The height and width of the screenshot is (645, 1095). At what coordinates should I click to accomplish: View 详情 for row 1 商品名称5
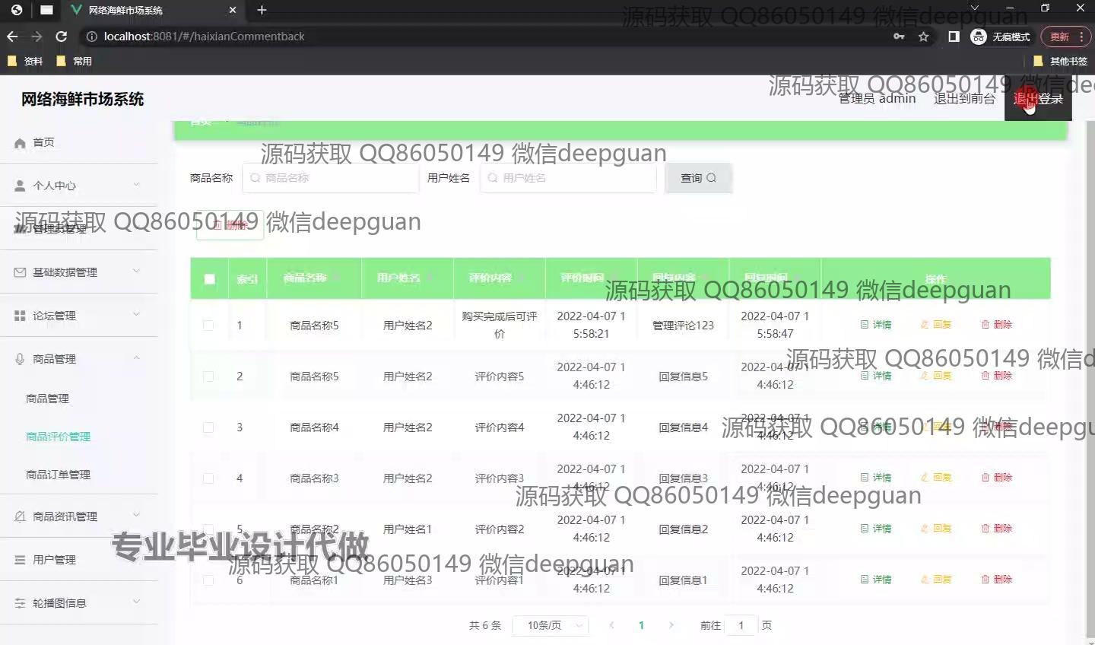[x=876, y=325]
